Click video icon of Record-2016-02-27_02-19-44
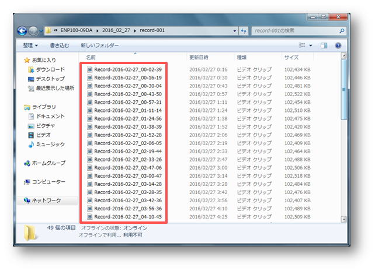Viewport: 375px width, 271px height. point(90,152)
